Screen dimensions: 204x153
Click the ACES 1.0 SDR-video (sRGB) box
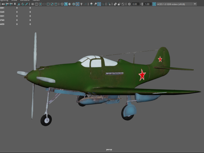(176, 4)
